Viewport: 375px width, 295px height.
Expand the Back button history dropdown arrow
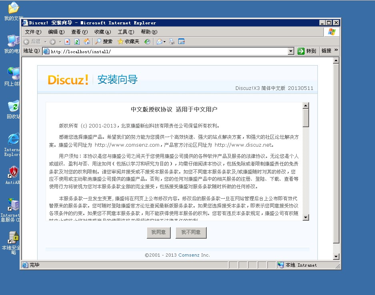(x=45, y=42)
